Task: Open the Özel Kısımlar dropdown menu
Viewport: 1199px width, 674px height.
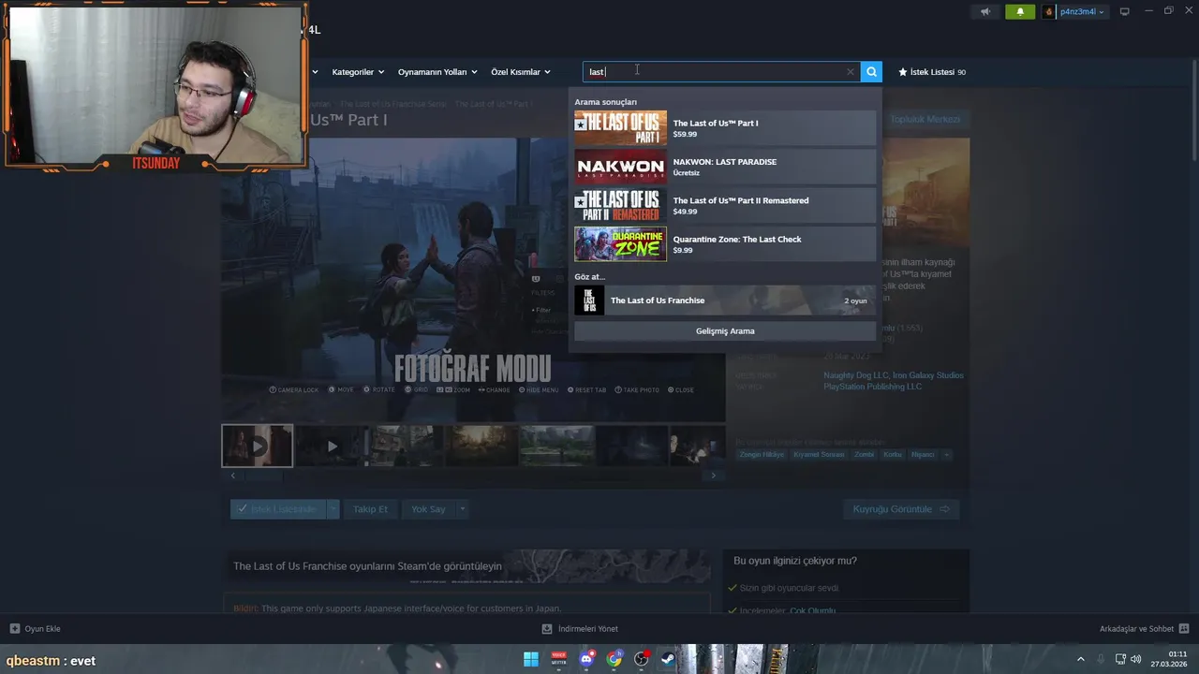Action: (x=521, y=72)
